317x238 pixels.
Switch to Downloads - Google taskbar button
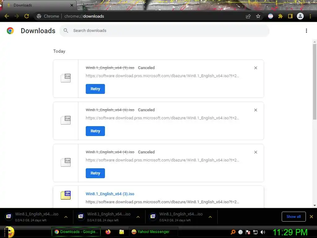[76, 232]
